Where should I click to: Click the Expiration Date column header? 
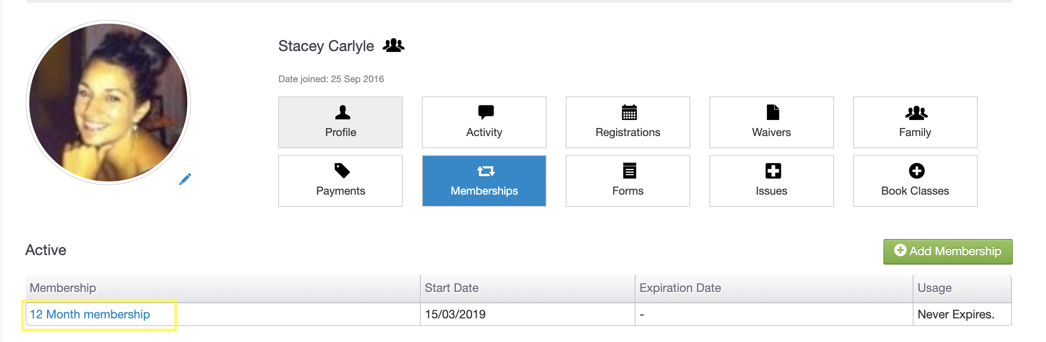pyautogui.click(x=680, y=288)
